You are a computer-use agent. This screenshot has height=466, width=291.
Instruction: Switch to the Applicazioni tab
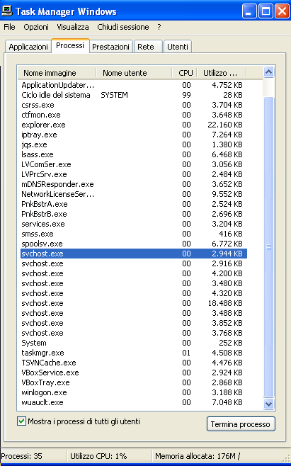click(x=28, y=47)
